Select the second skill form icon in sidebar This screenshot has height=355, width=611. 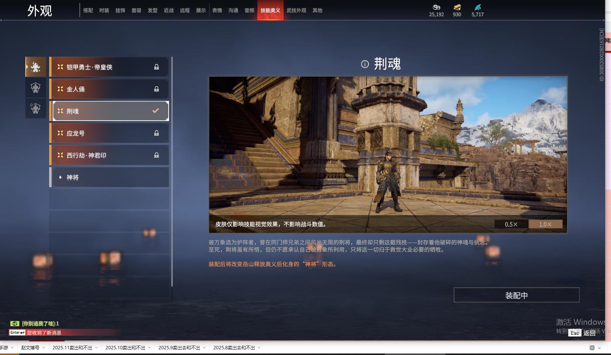click(36, 88)
